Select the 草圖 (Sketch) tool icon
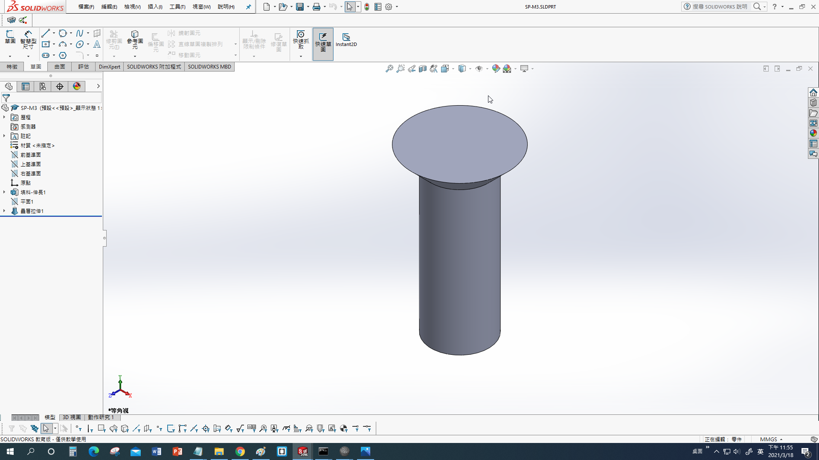The height and width of the screenshot is (460, 819). tap(10, 37)
